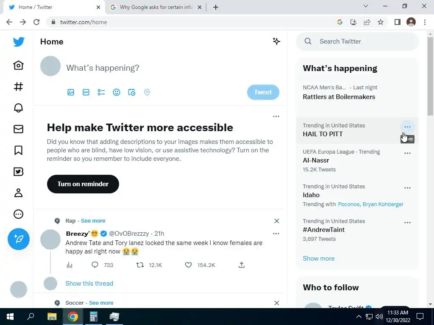Like Breezy's tweet
434x325 pixels.
(188, 265)
